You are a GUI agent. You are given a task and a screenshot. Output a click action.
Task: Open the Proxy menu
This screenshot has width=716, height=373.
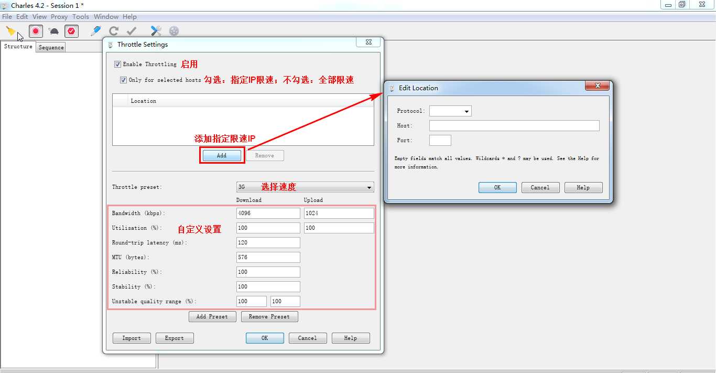pos(59,17)
